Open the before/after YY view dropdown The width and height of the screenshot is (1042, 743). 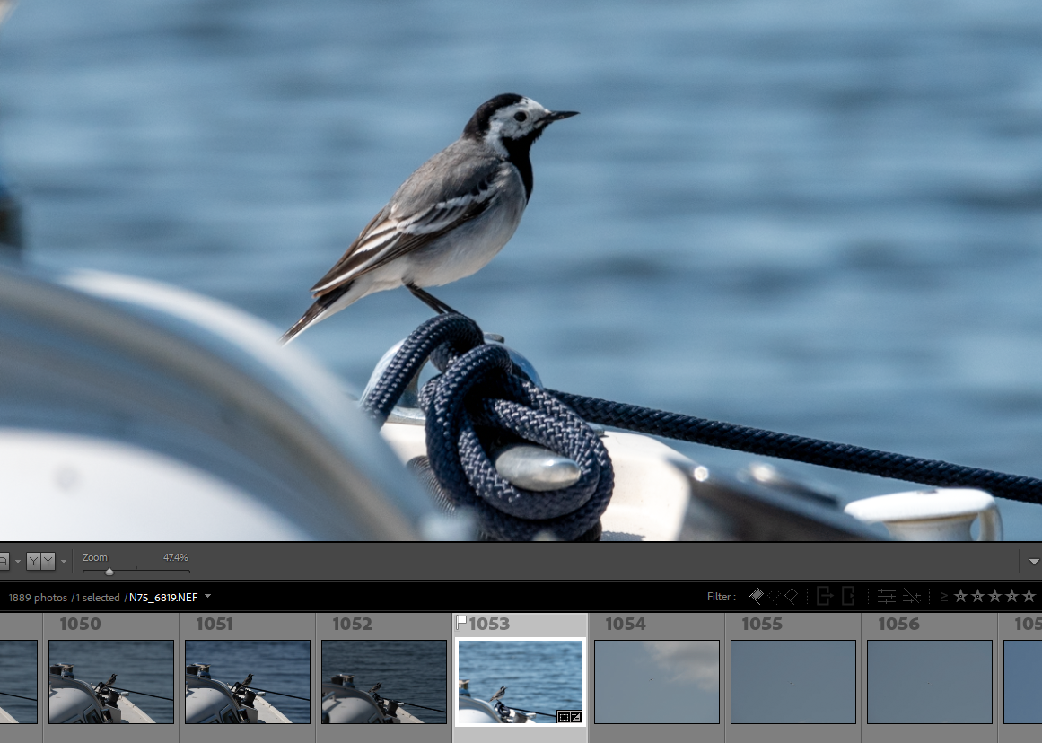pos(64,562)
